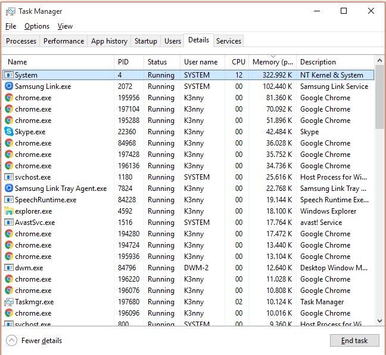
Task: Select the 'Samsung Link Service' description
Action: 334,87
